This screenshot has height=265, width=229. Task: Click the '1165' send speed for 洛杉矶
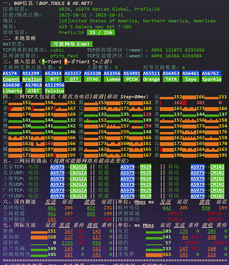tap(67, 243)
